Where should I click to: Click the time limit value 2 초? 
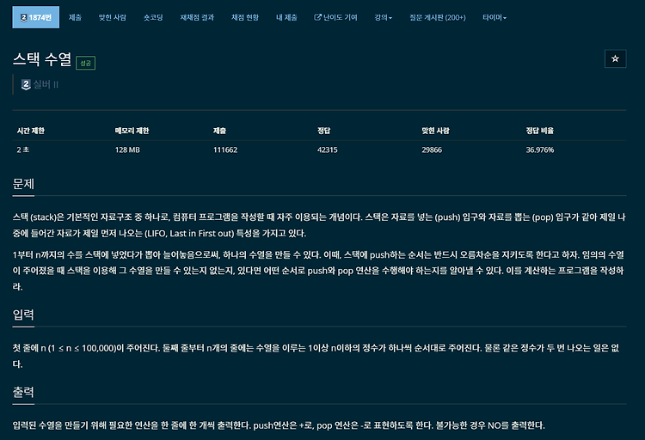click(x=23, y=150)
